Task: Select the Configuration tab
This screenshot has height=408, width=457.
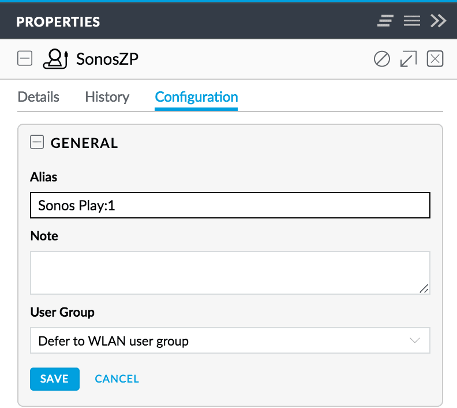Action: (x=196, y=98)
